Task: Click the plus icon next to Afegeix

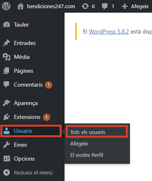Action: (125, 7)
